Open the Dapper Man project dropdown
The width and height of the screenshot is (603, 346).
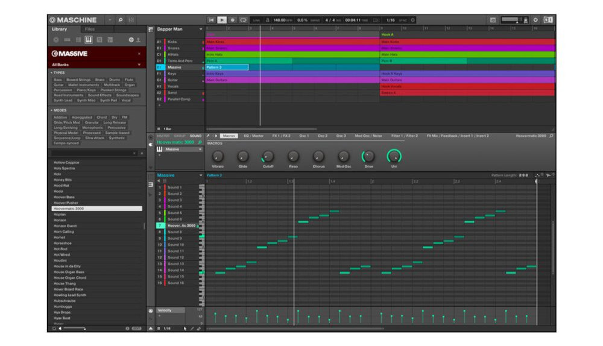[200, 29]
